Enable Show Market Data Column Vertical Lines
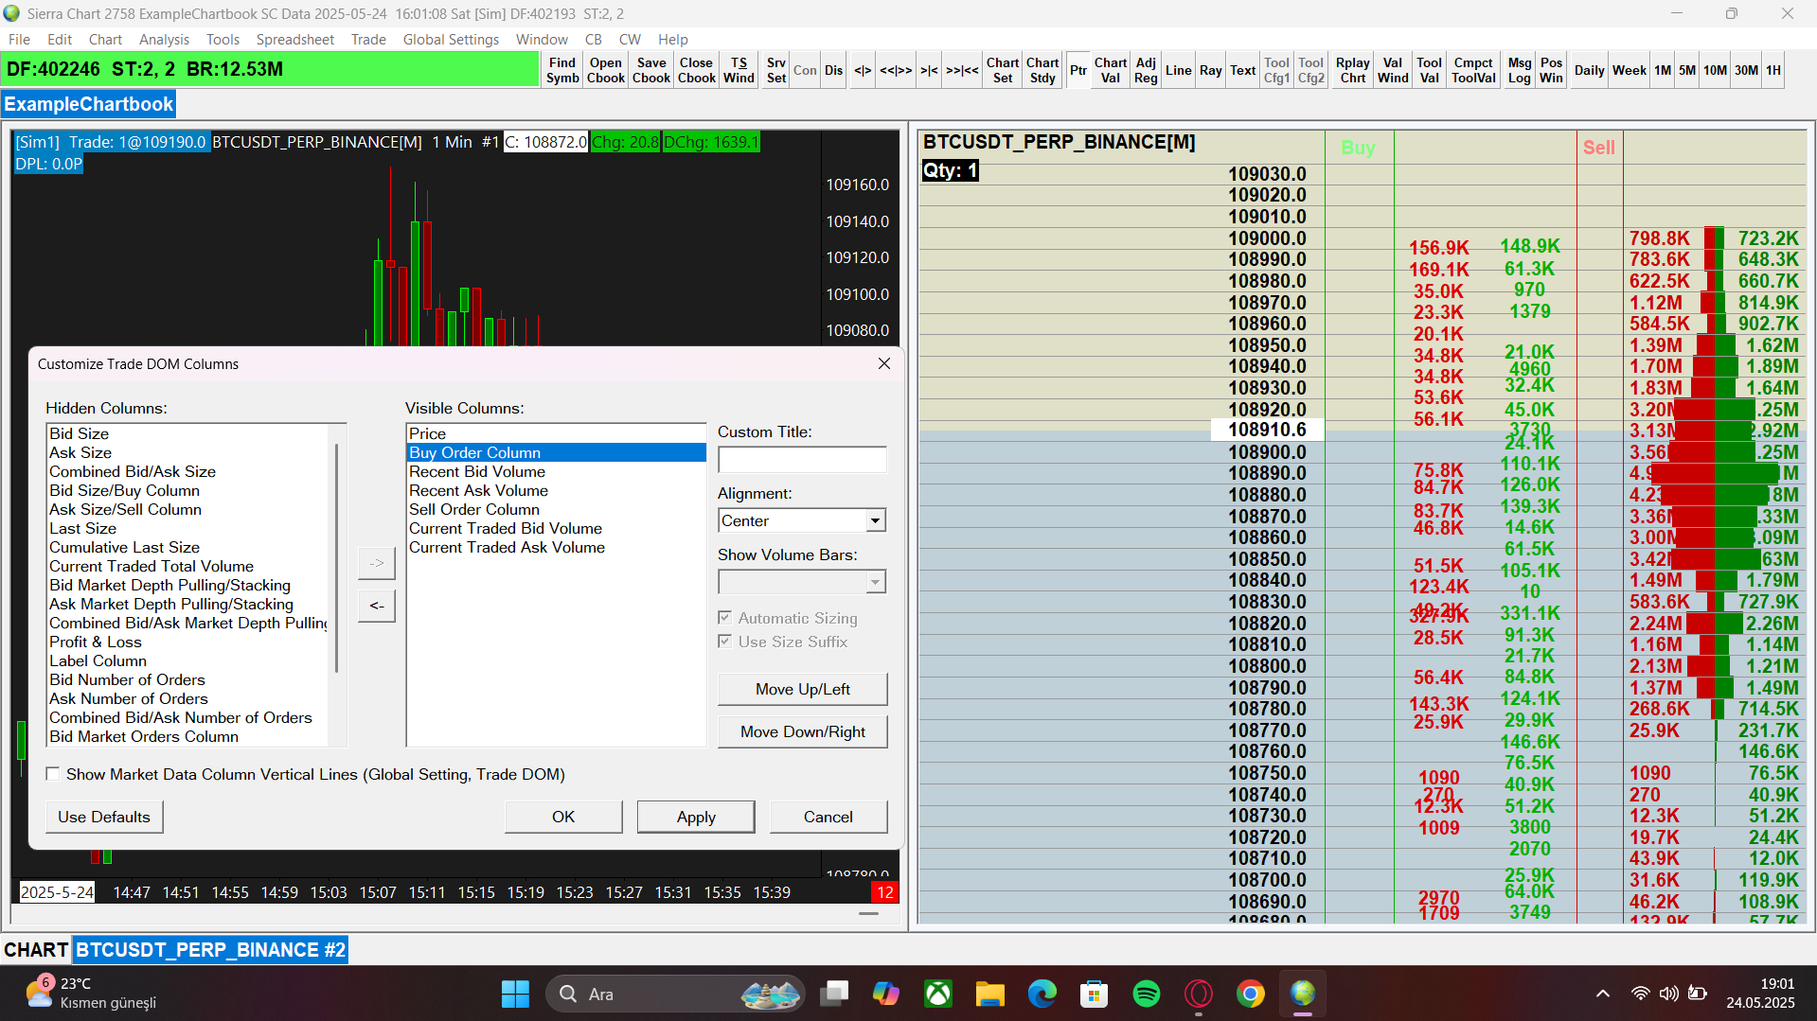The image size is (1817, 1021). 53,774
